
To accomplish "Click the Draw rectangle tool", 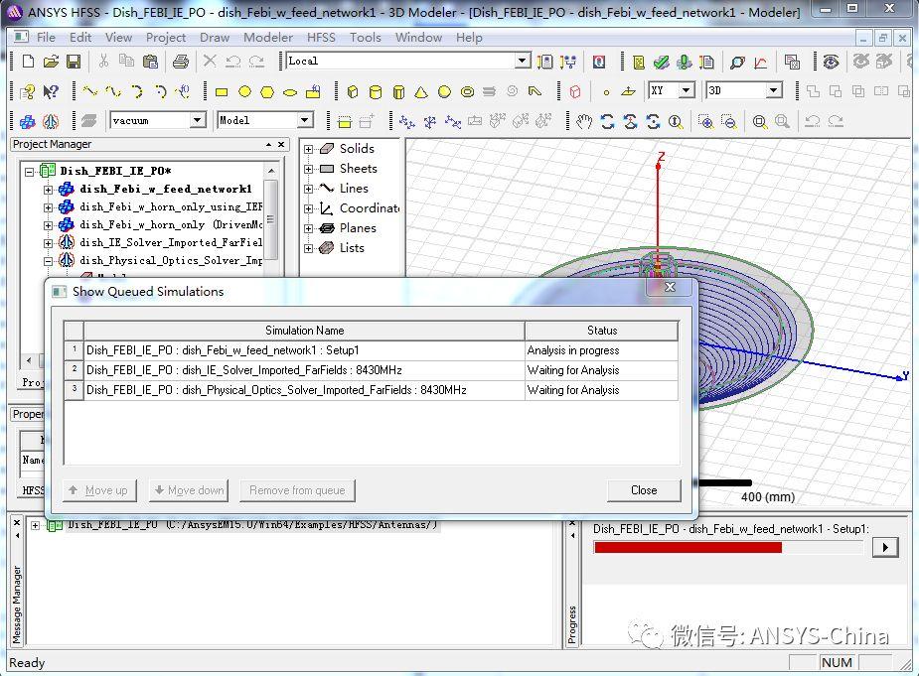I will click(x=221, y=92).
